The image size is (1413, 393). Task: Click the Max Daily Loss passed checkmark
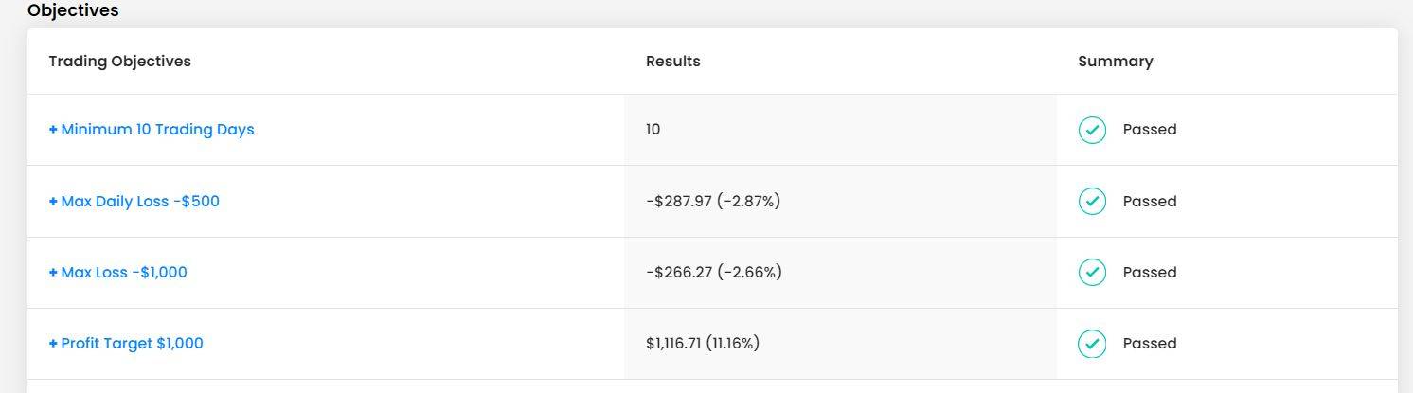[x=1092, y=202]
